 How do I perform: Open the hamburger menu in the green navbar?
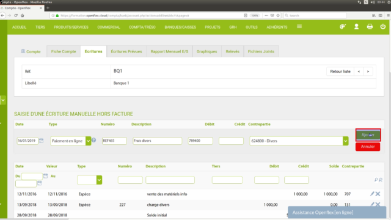click(299, 26)
